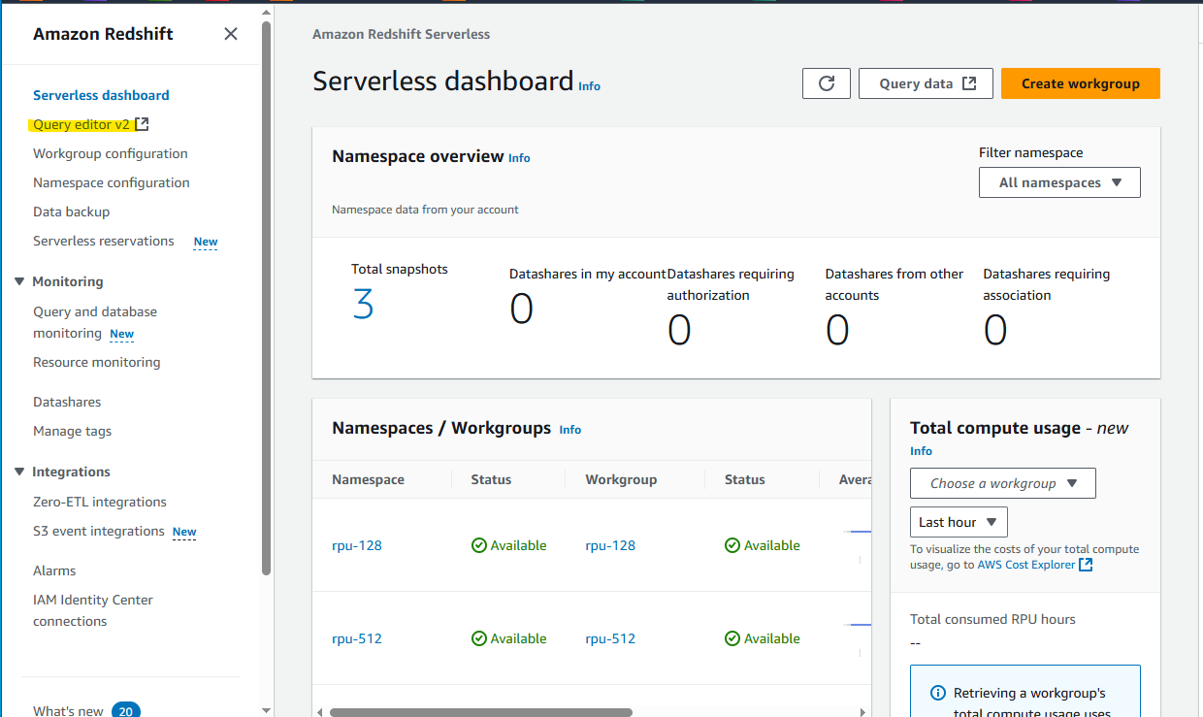
Task: Go to Workgroup configuration
Action: pos(111,153)
